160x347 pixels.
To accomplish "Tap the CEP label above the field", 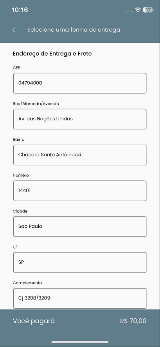I will click(x=16, y=68).
